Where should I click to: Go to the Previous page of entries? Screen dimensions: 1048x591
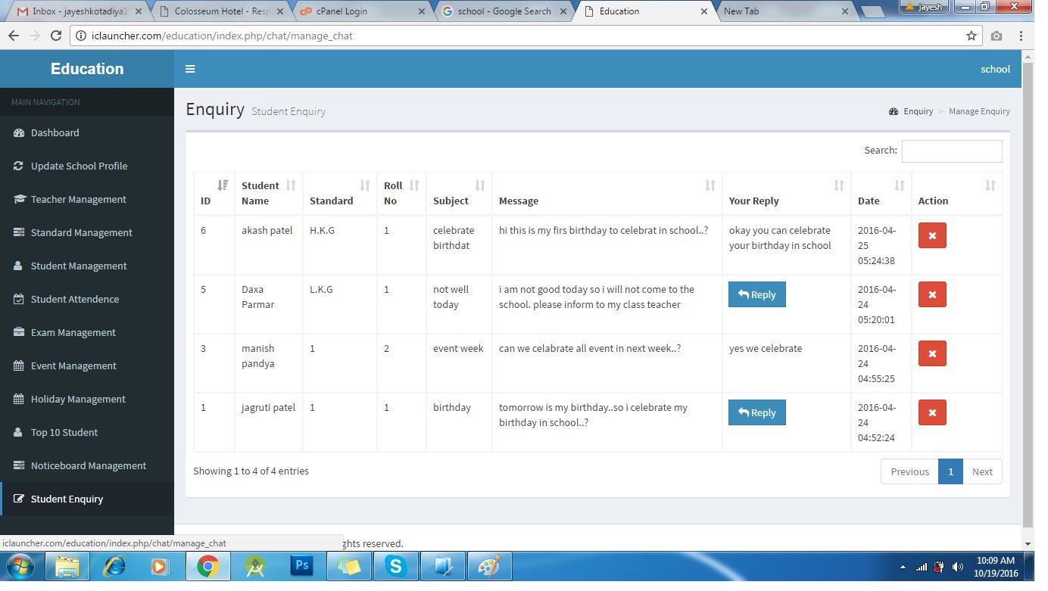coord(909,471)
